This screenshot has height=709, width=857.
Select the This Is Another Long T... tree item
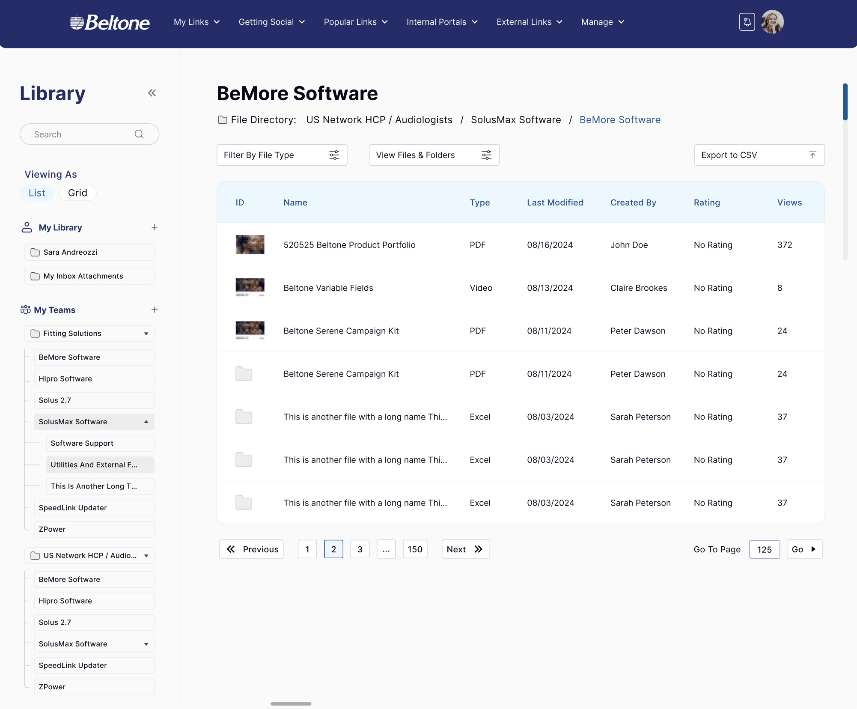tap(100, 486)
